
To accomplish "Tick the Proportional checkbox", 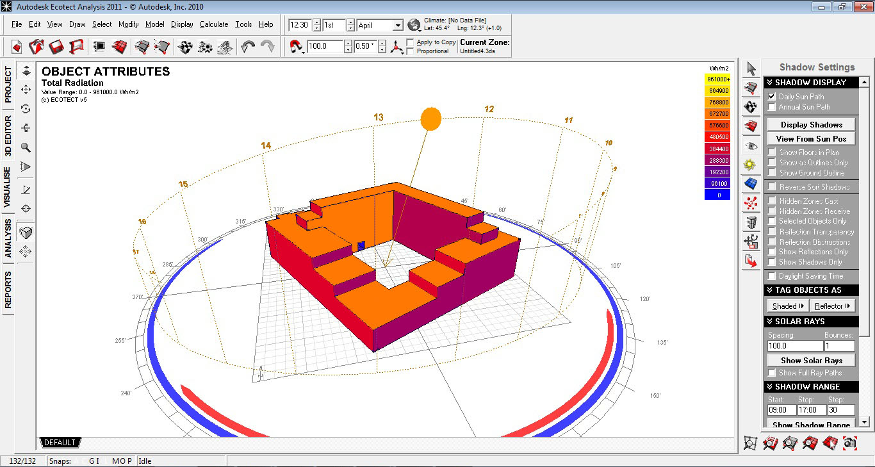I will 410,51.
